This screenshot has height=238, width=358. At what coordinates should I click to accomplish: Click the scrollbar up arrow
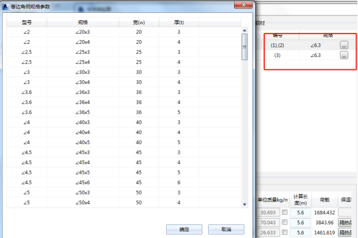(x=244, y=30)
